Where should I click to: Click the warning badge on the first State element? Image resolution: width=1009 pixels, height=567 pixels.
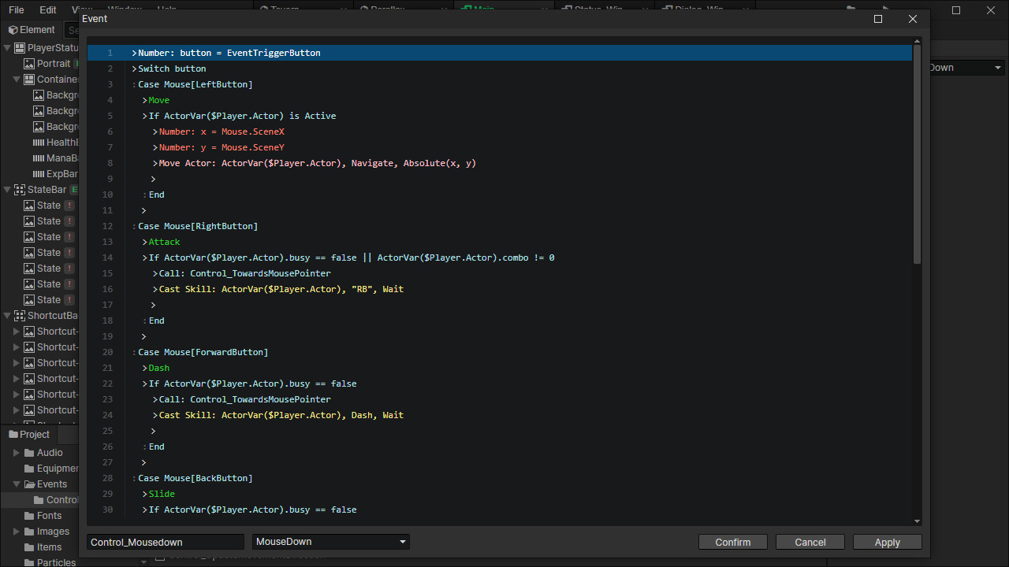[69, 205]
